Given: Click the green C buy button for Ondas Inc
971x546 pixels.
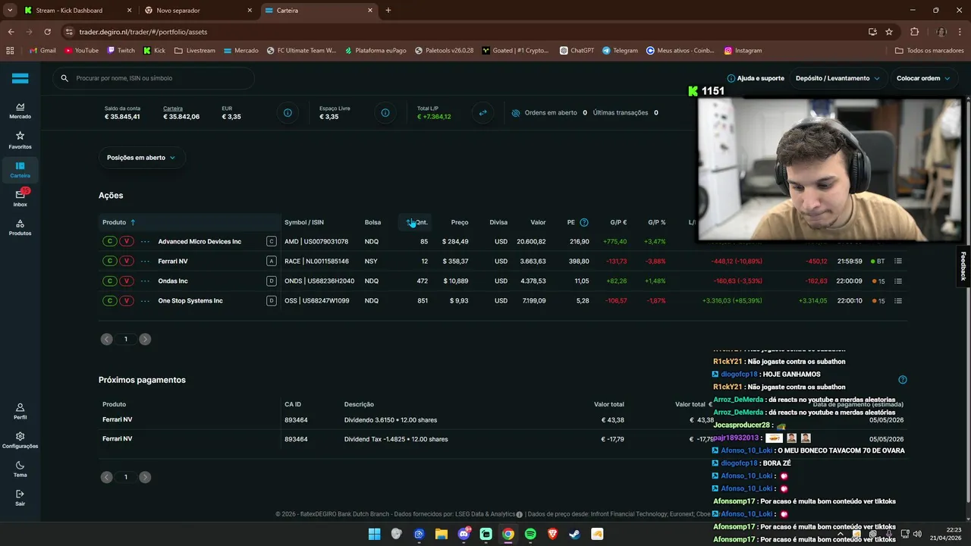Looking at the screenshot, I should click(x=110, y=281).
